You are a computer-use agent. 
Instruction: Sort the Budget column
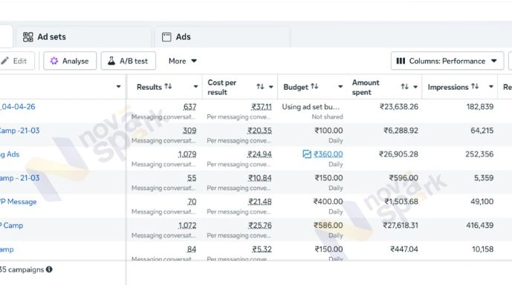click(x=314, y=86)
